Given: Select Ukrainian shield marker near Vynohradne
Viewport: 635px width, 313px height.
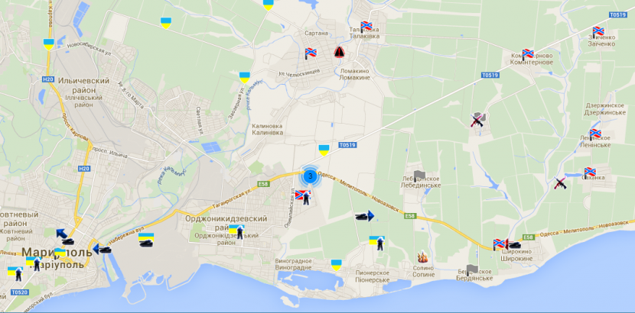Looking at the screenshot, I should (336, 264).
